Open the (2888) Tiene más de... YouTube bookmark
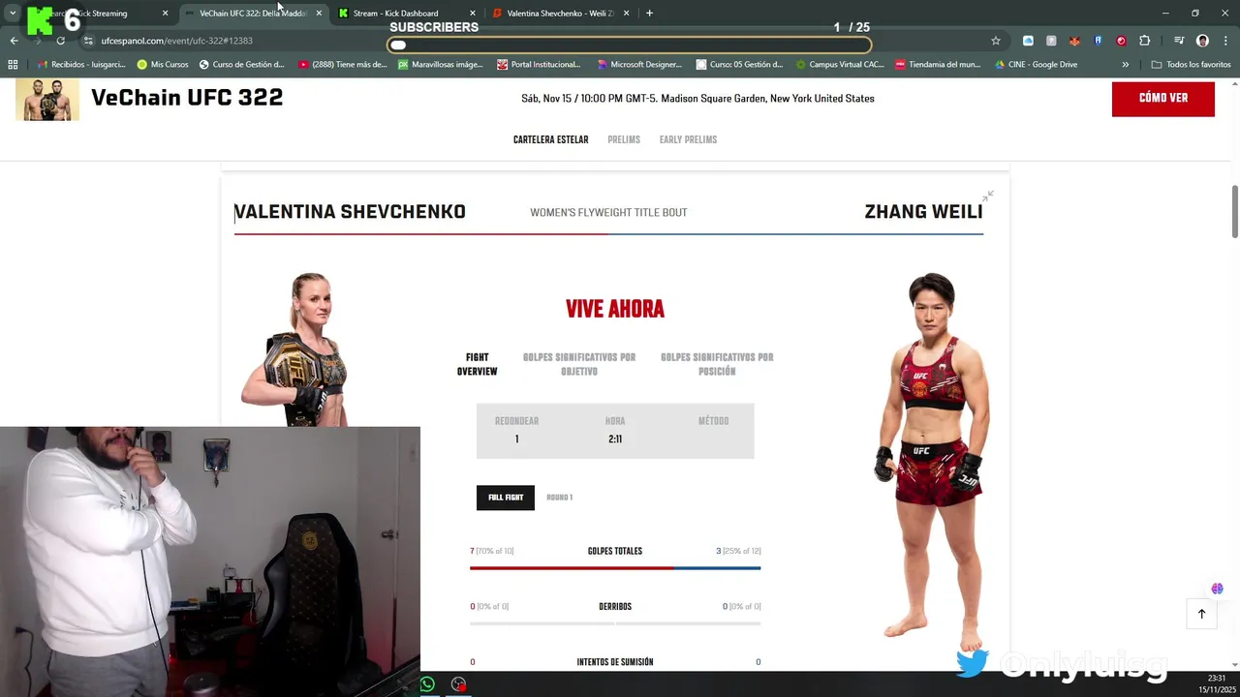Screen dimensions: 1240x697 (342, 65)
